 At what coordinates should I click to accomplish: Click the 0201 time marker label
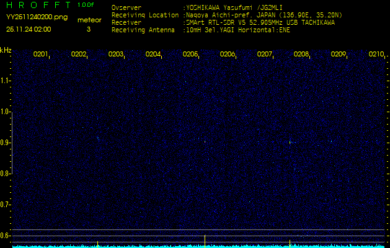click(40, 54)
